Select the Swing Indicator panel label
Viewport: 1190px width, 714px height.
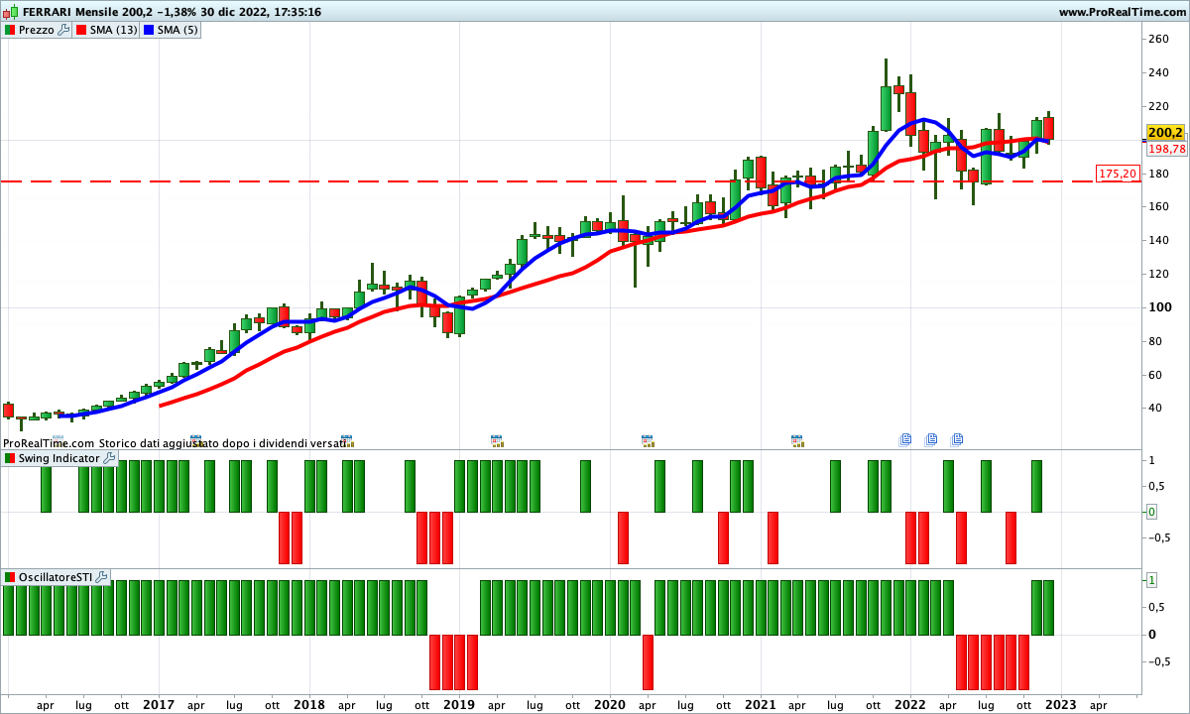59,458
